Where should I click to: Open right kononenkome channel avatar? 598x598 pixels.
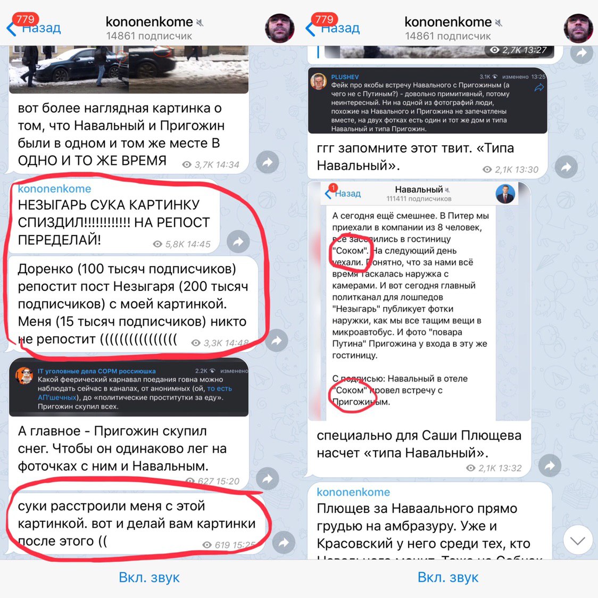578,28
